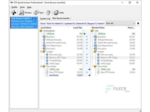Click the stop hand toolbar icon

(48, 13)
